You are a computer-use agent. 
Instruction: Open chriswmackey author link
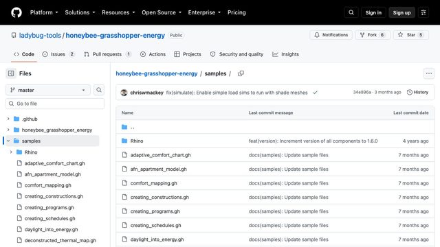[x=146, y=93]
